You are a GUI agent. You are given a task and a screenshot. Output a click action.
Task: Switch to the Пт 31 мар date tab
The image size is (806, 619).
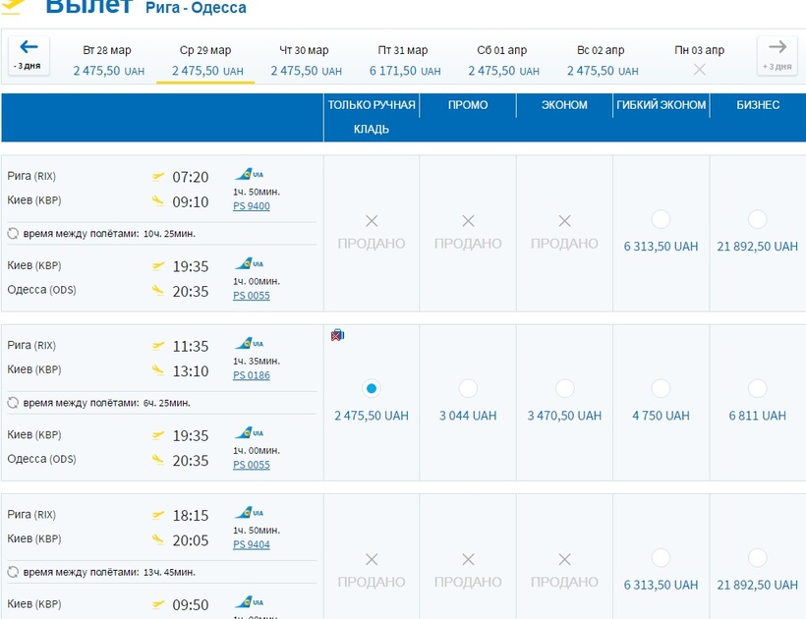(x=403, y=60)
